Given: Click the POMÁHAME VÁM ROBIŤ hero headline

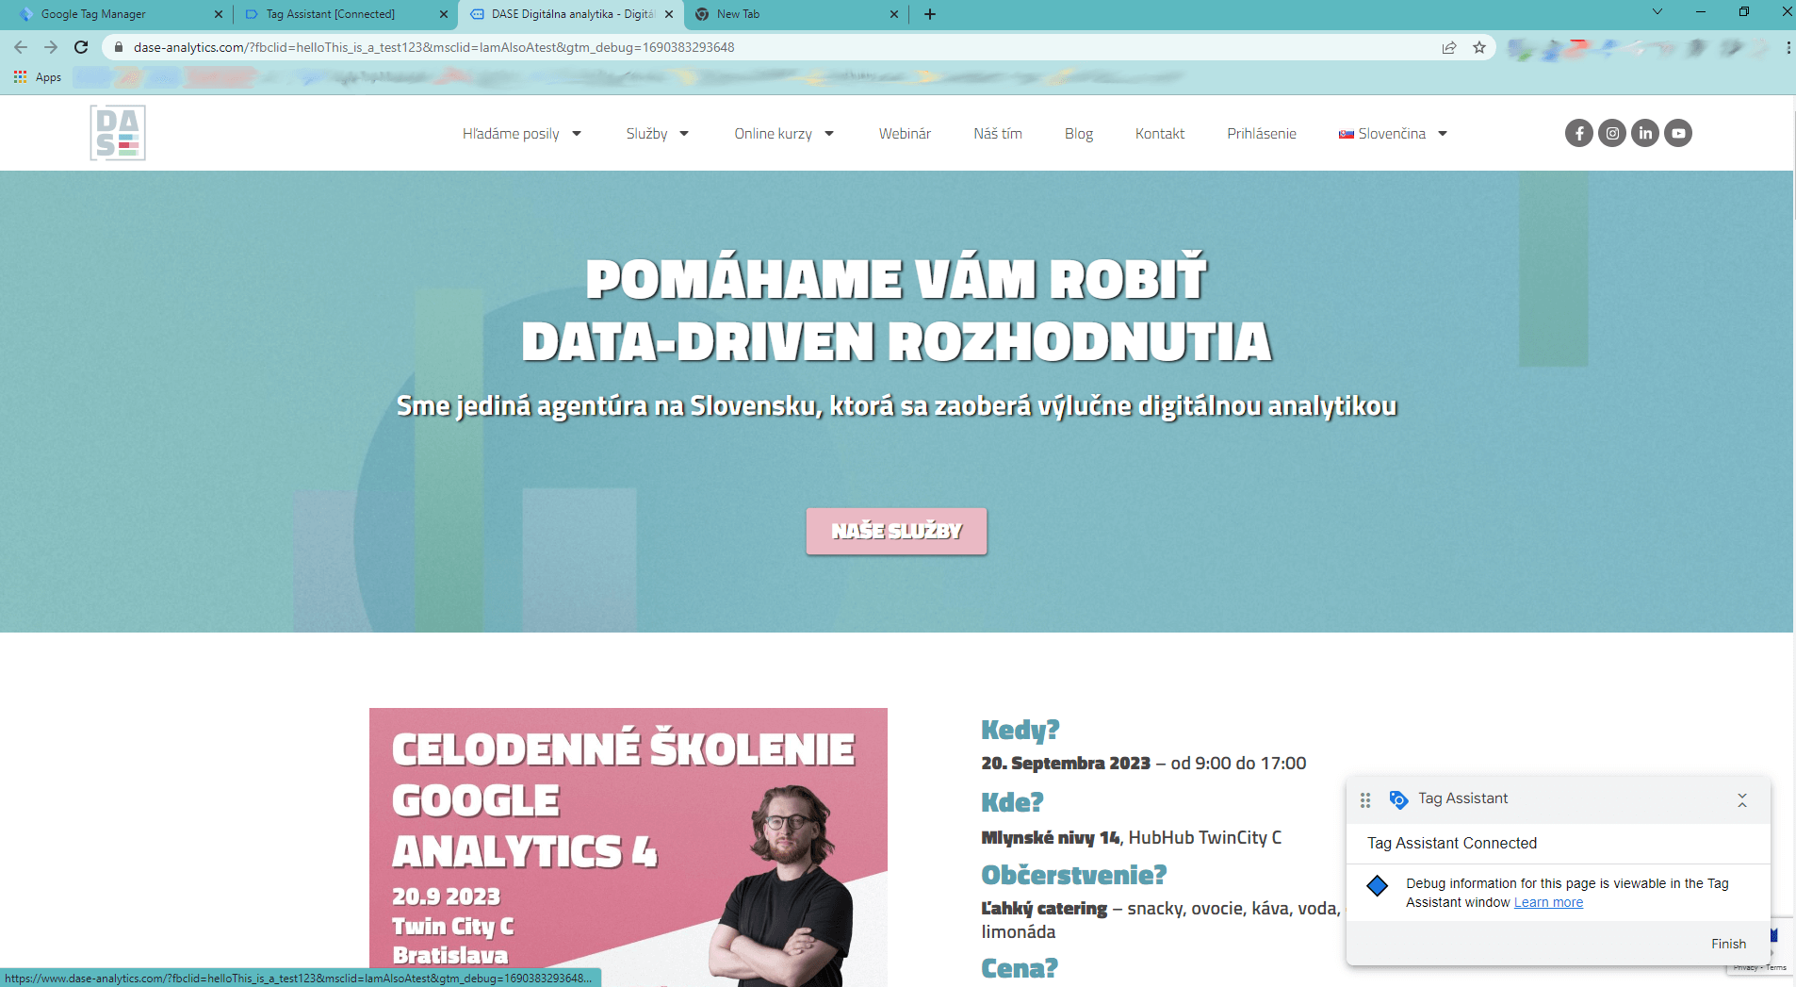Looking at the screenshot, I should click(x=896, y=279).
